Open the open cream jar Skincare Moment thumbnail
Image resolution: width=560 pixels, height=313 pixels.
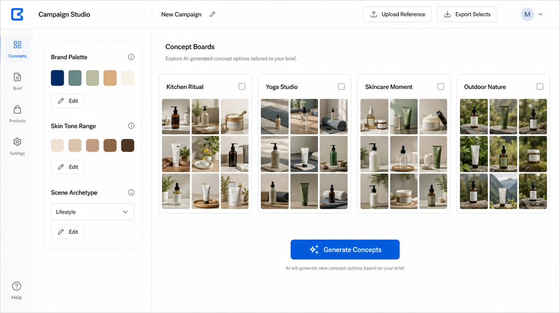coord(433,116)
